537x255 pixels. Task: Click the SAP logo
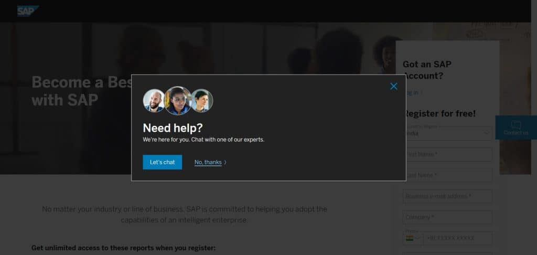(28, 11)
